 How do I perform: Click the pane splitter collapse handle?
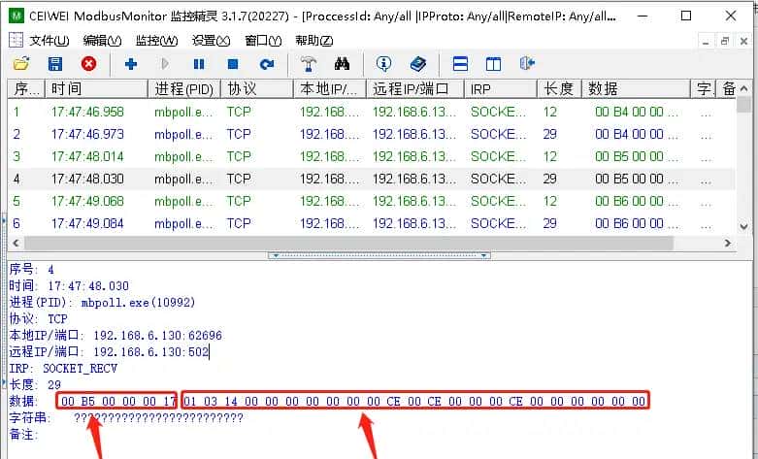click(x=379, y=255)
